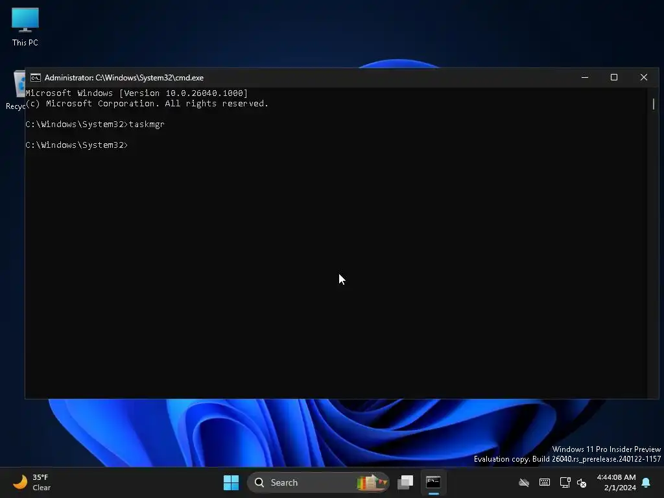The height and width of the screenshot is (498, 664).
Task: Click the taskbar Search box
Action: 318,482
